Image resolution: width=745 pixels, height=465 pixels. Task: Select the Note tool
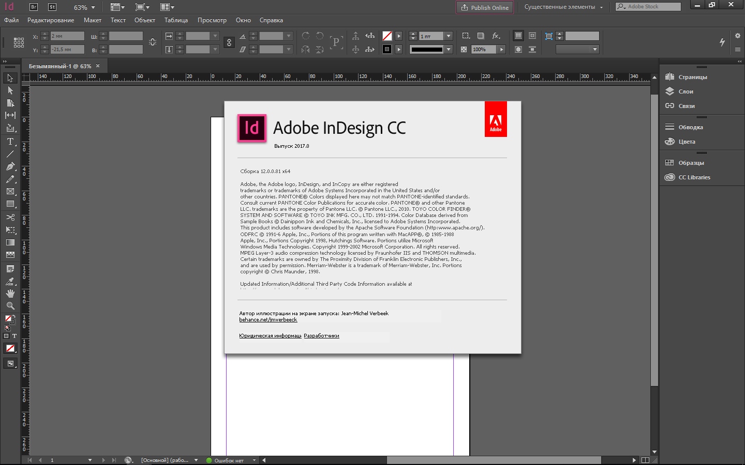tap(10, 269)
